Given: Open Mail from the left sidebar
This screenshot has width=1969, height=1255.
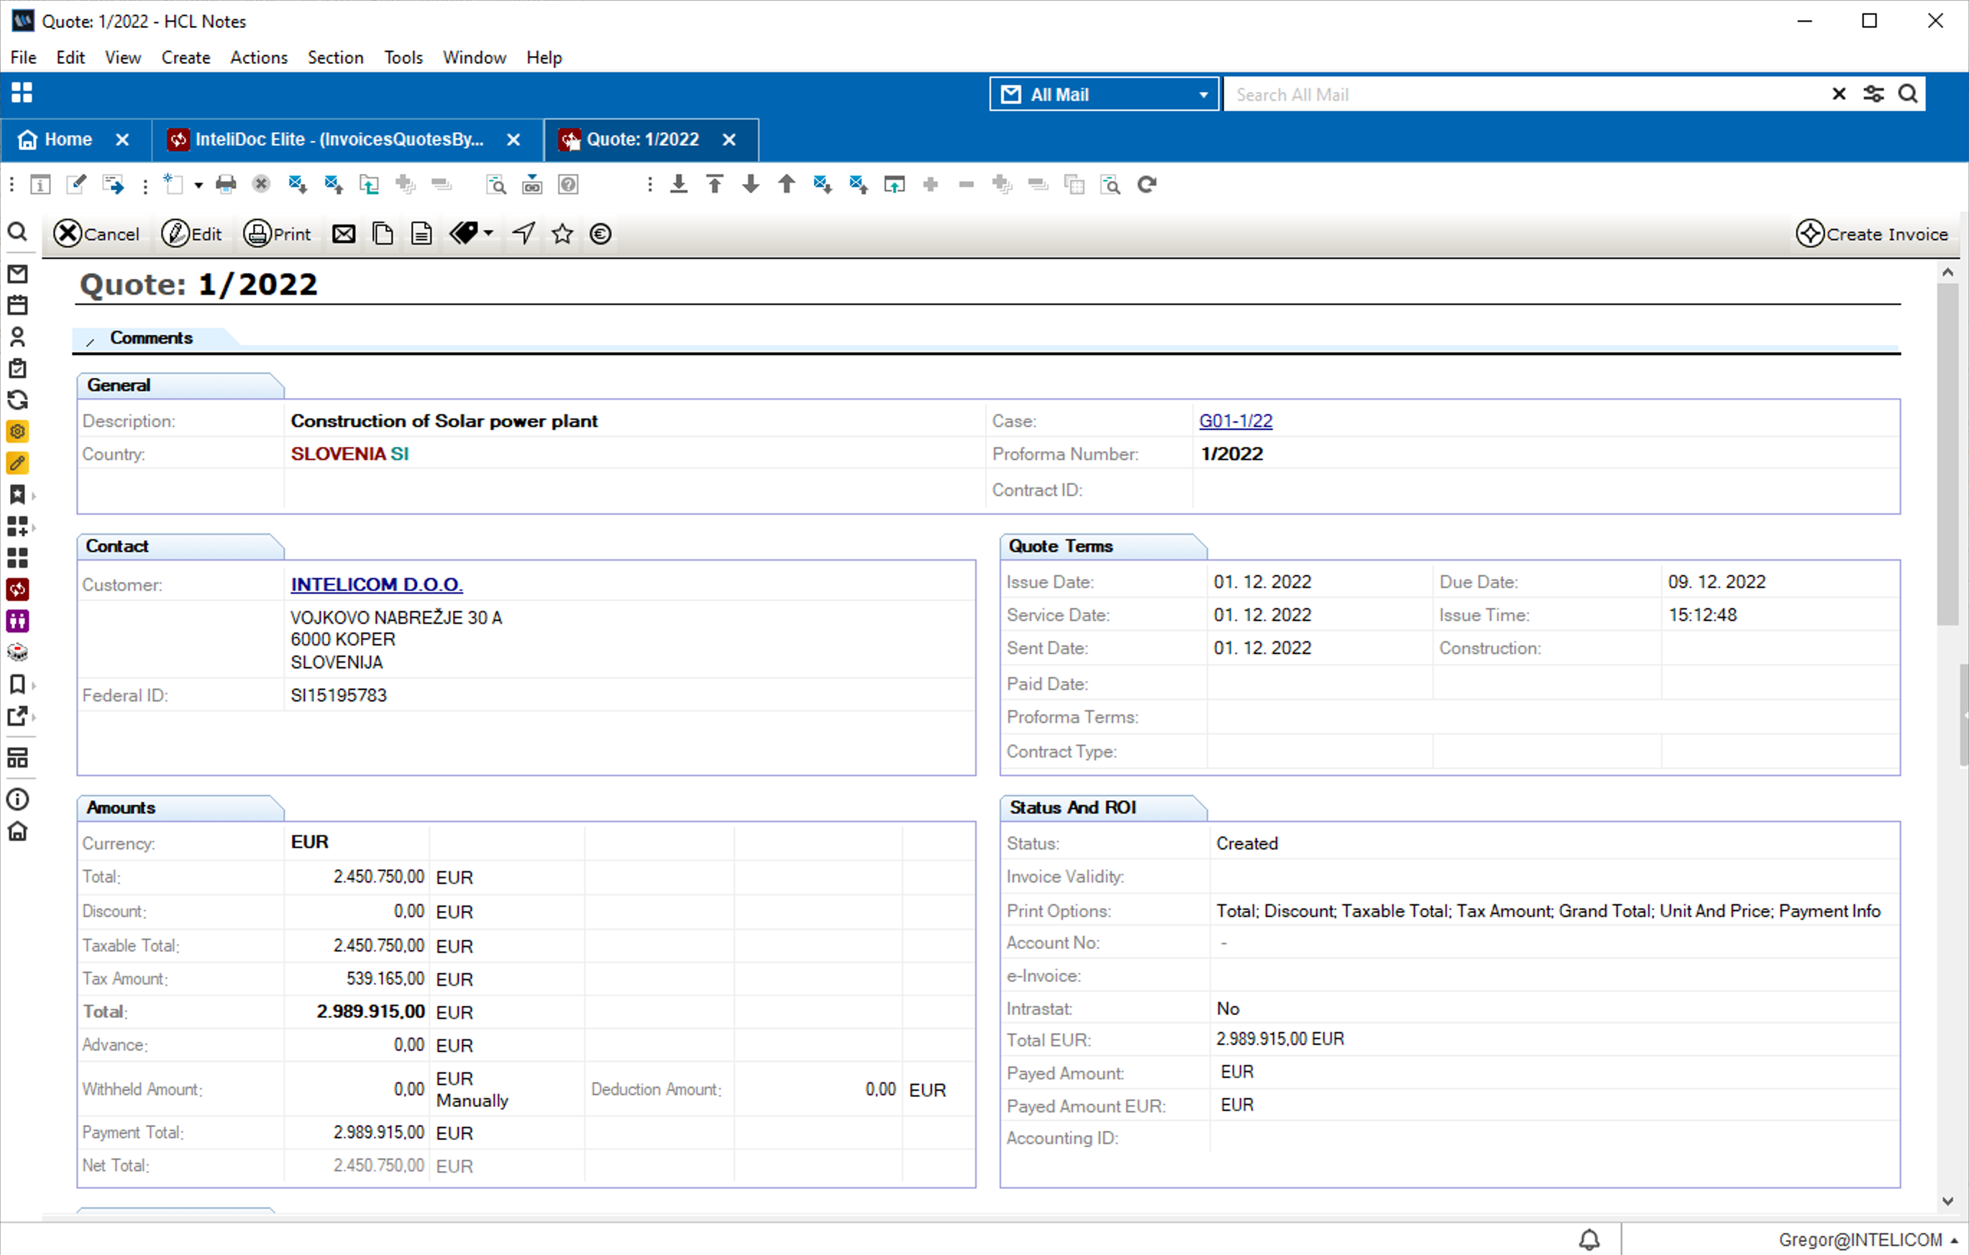Looking at the screenshot, I should coord(17,275).
